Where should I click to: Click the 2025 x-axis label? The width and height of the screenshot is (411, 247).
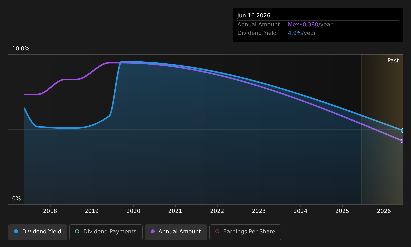(342, 211)
